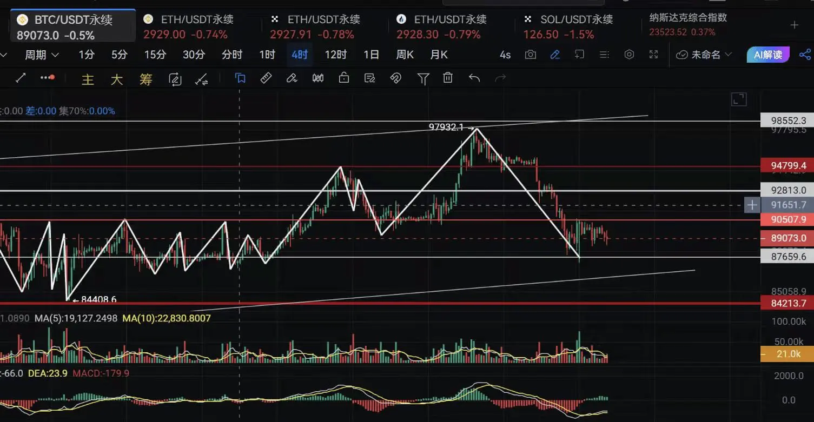Click the share icon
The height and width of the screenshot is (422, 814).
click(x=805, y=55)
